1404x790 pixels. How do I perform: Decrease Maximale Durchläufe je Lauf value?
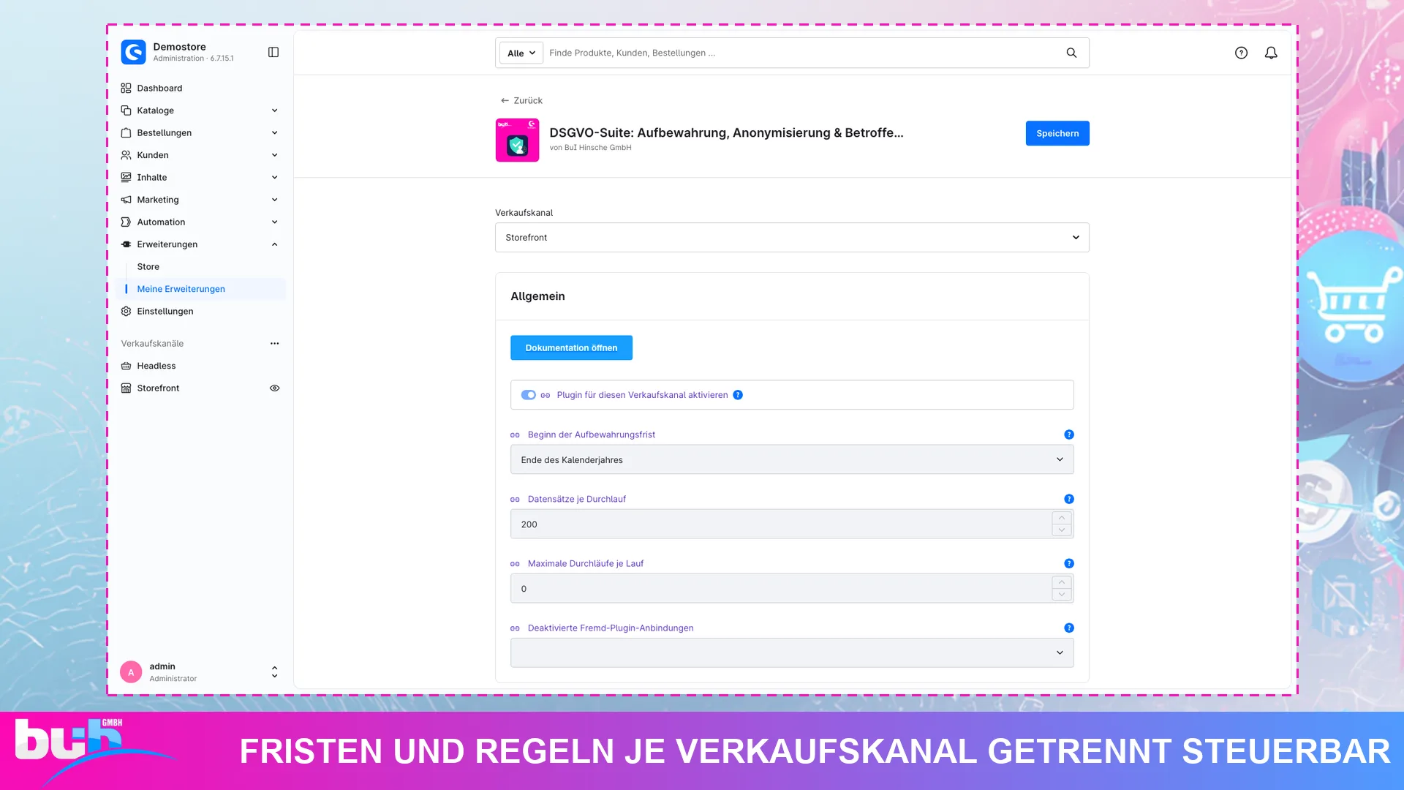coord(1062,595)
